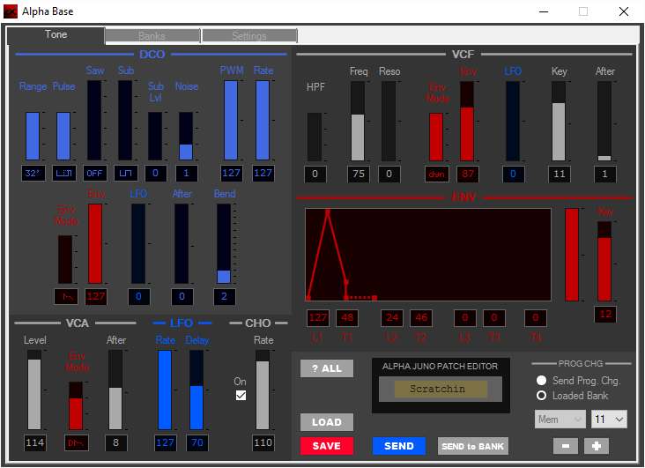Viewport: 645px width, 468px height.
Task: Adjust the LFO Delay slider
Action: tap(196, 390)
